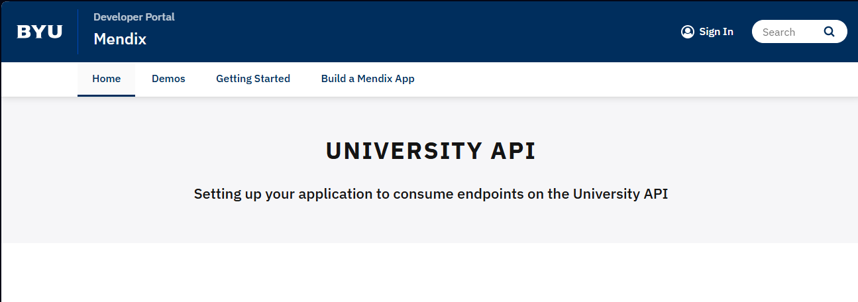The width and height of the screenshot is (858, 302).
Task: Click the magnifying glass search icon
Action: [x=829, y=32]
